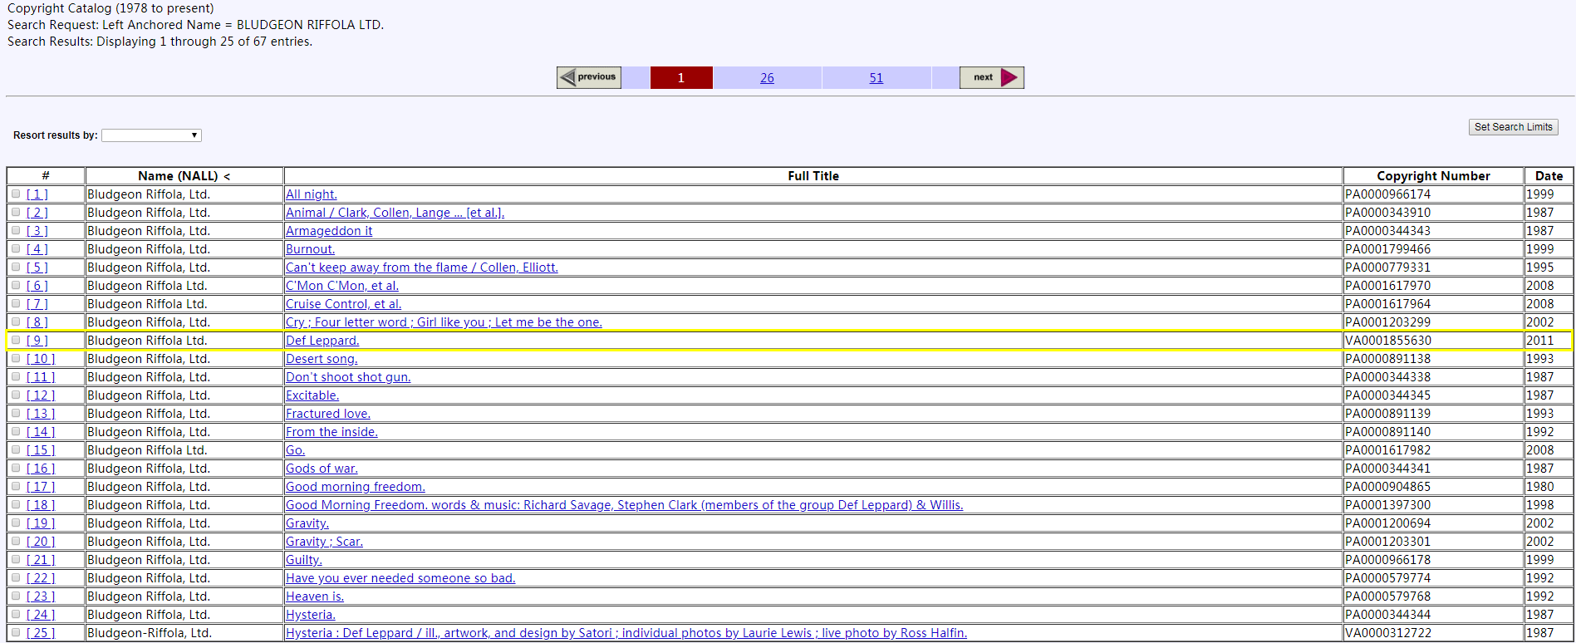Click the entry number [ 22 ] link

point(41,578)
